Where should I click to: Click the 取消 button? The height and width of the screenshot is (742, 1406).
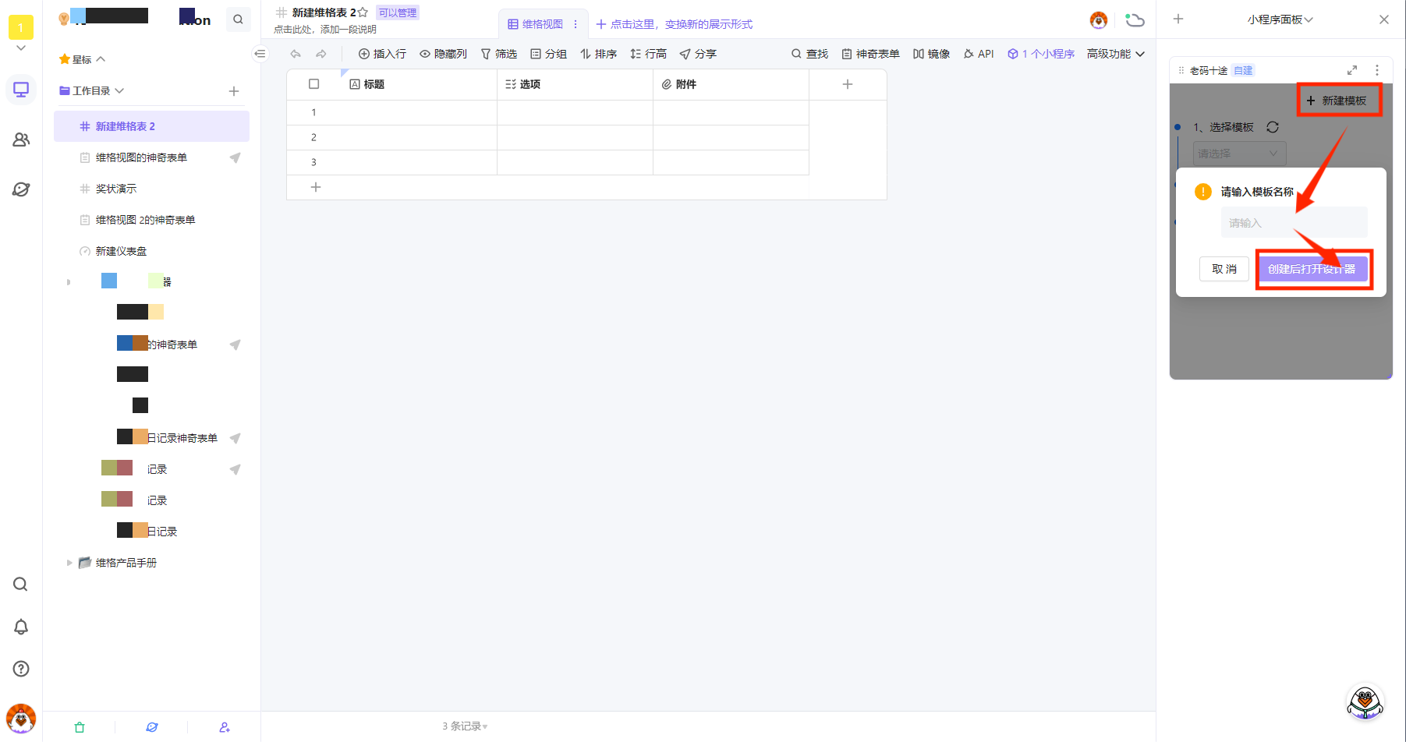[x=1224, y=269]
